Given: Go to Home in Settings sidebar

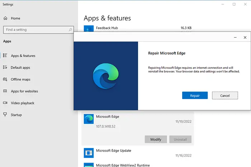Looking at the screenshot, I should click(15, 18).
